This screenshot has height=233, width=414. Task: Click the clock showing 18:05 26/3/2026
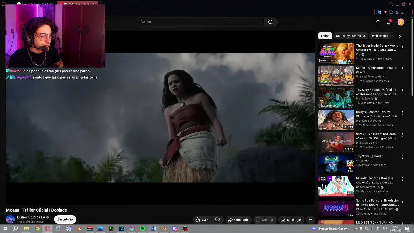coord(395,229)
